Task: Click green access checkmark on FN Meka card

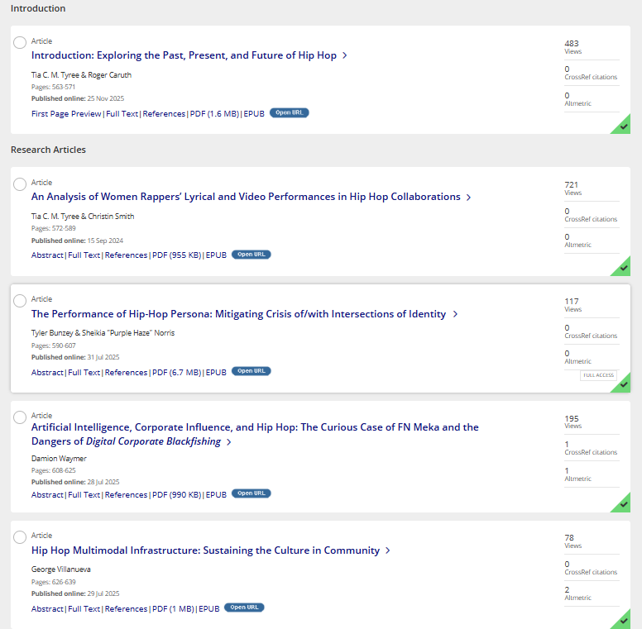Action: coord(623,505)
